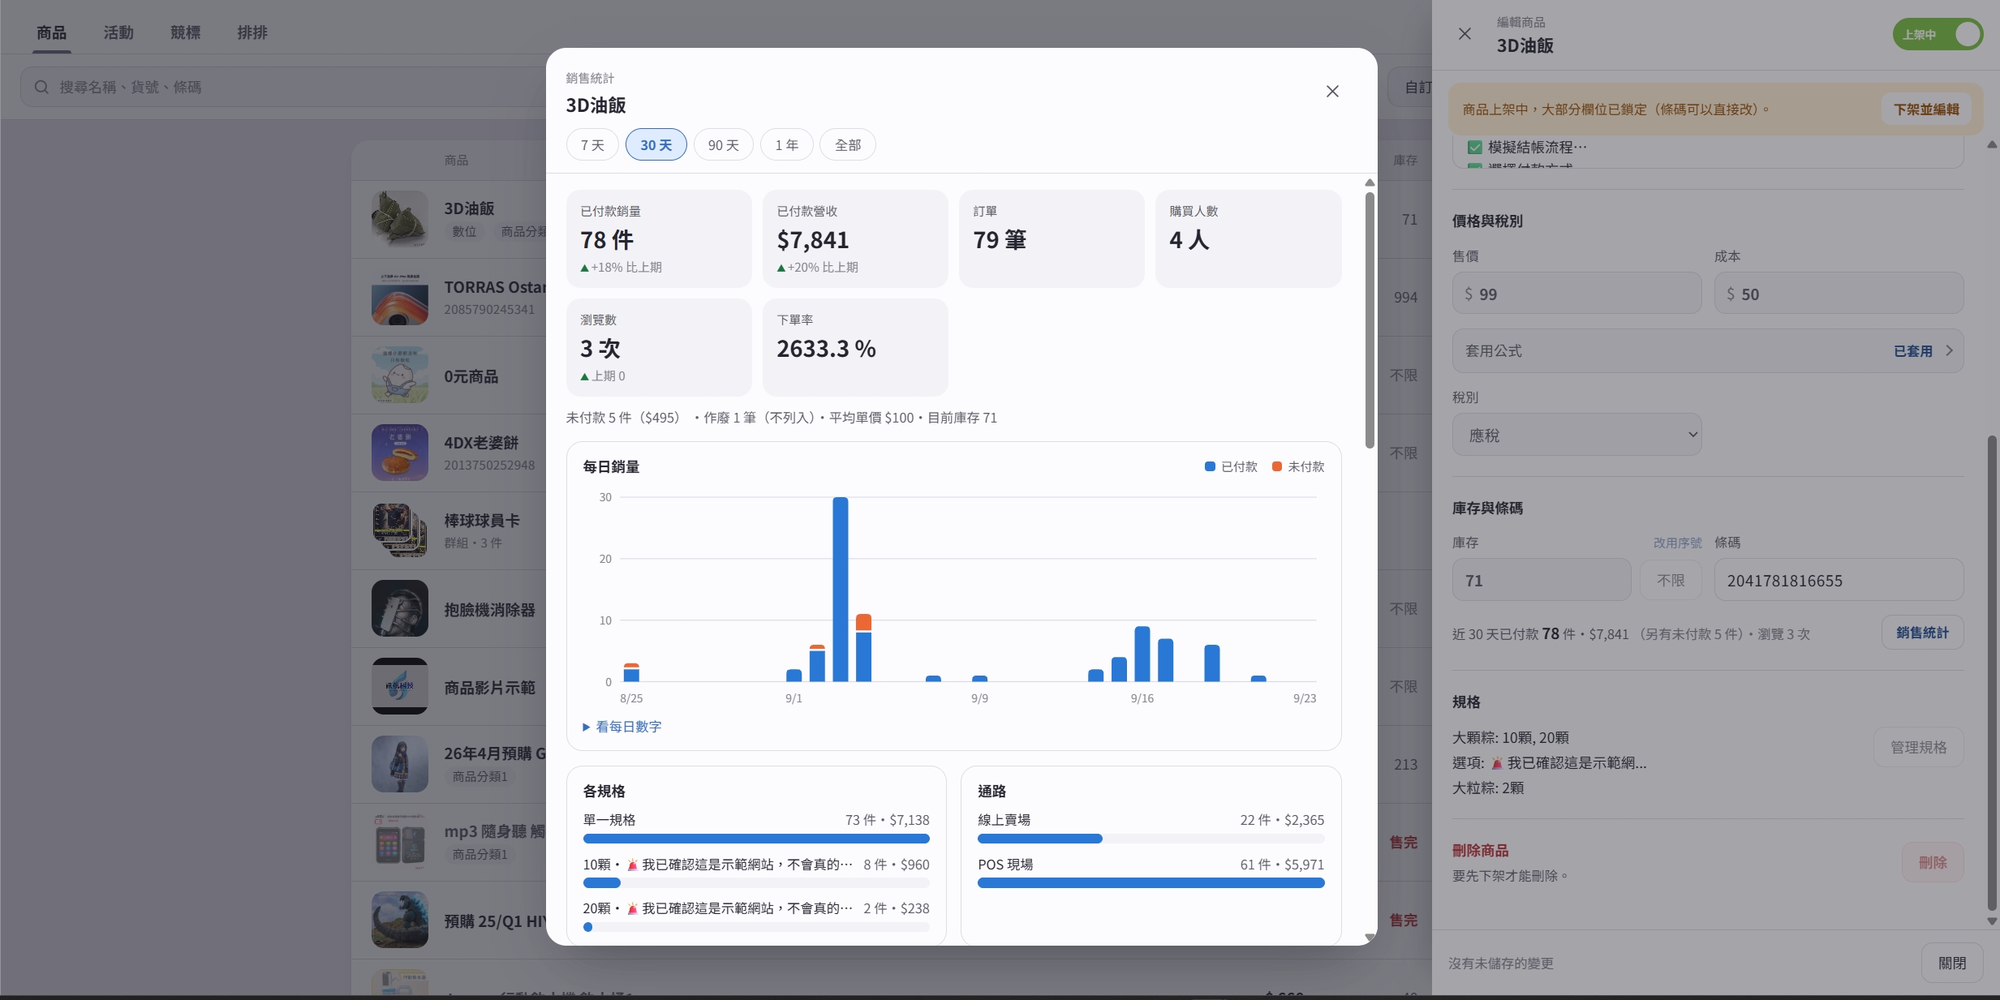Open 銷售統計 button in edit panel

coord(1922,633)
